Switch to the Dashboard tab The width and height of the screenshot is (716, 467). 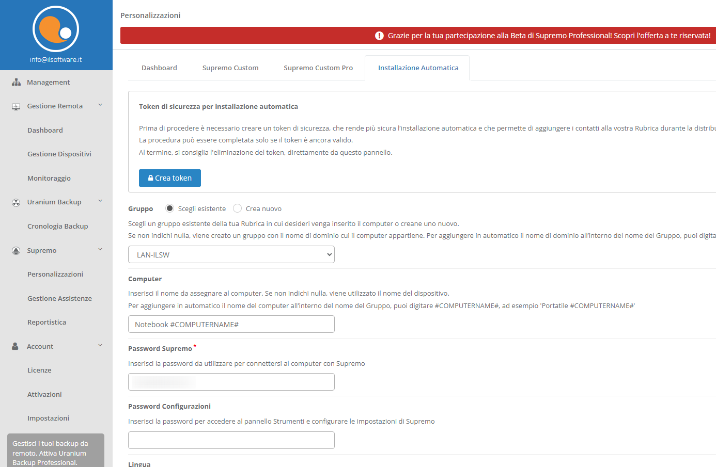[x=159, y=68]
